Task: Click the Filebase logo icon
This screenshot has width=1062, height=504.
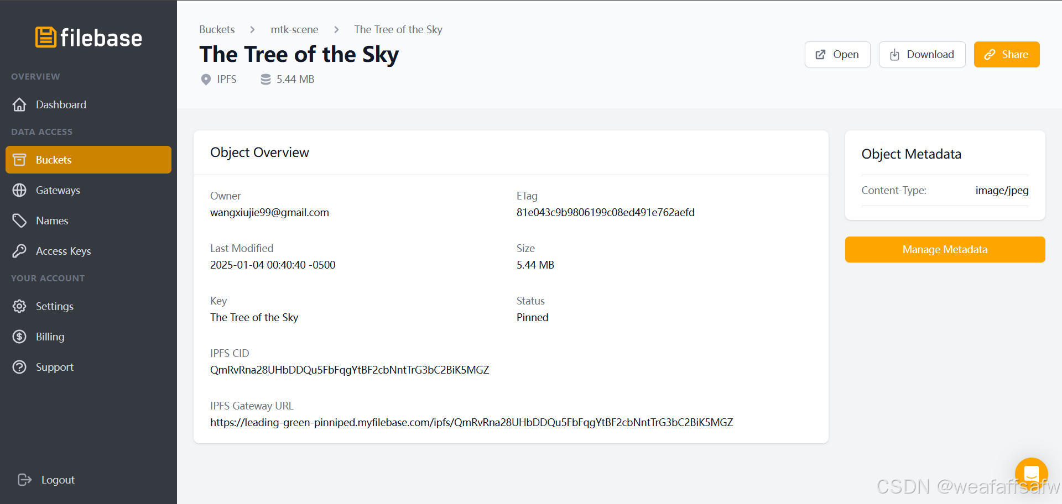Action: [46, 38]
